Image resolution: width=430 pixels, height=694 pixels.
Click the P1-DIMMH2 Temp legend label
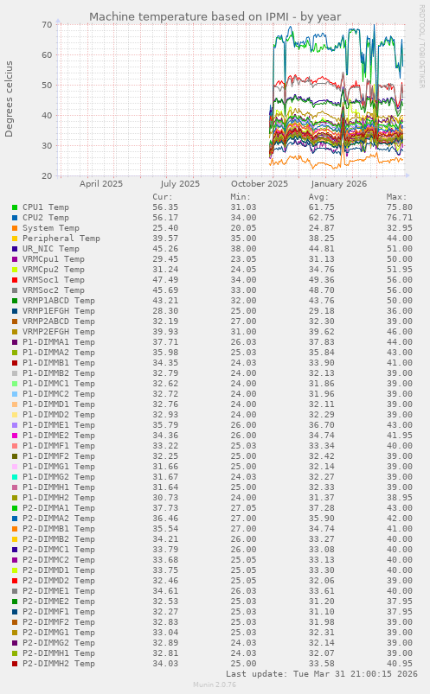click(x=59, y=498)
